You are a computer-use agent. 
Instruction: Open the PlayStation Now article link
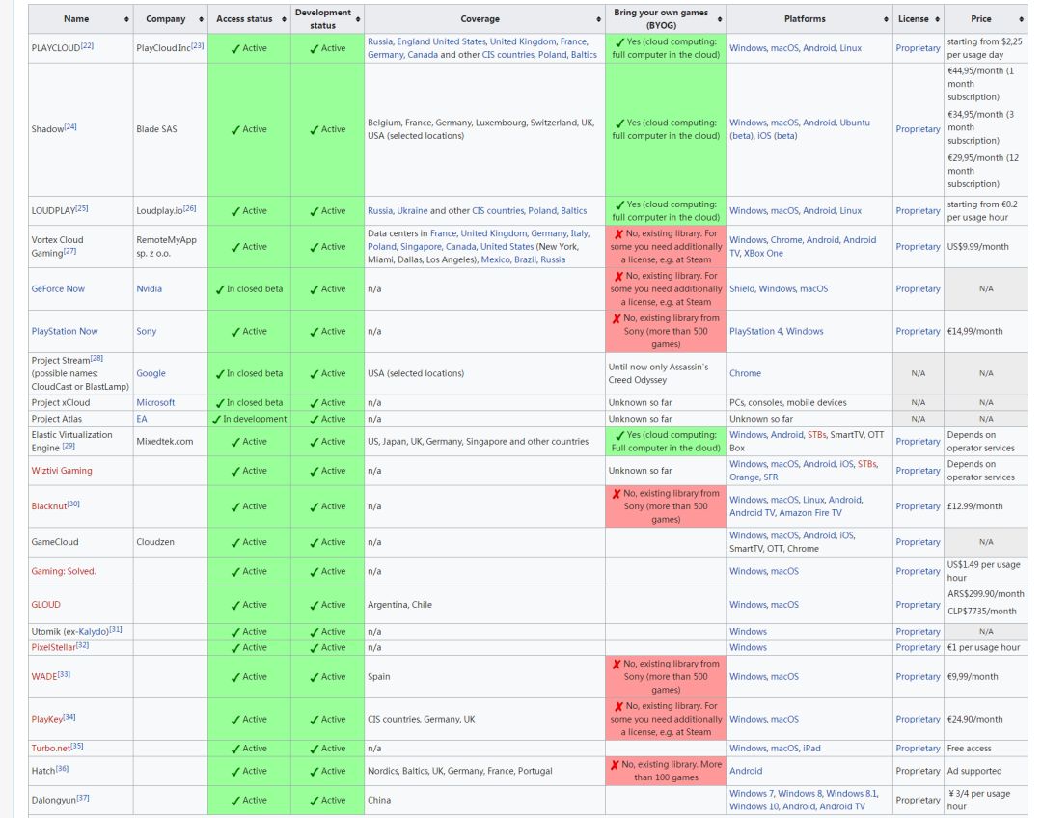click(65, 332)
